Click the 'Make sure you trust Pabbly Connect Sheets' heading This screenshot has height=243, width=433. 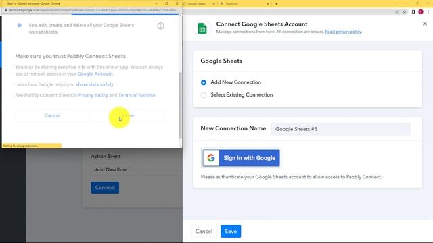70,56
